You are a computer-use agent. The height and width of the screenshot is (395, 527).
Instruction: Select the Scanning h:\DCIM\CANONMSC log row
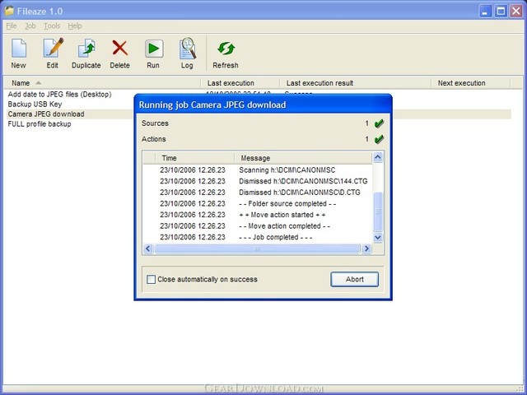pos(258,170)
